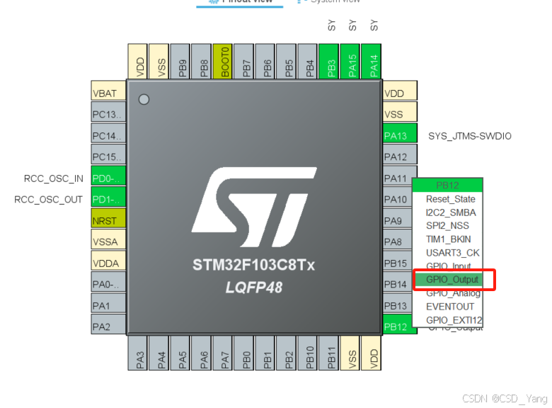Viewport: 552px width, 408px height.
Task: Select pin PA6
Action: tap(201, 353)
